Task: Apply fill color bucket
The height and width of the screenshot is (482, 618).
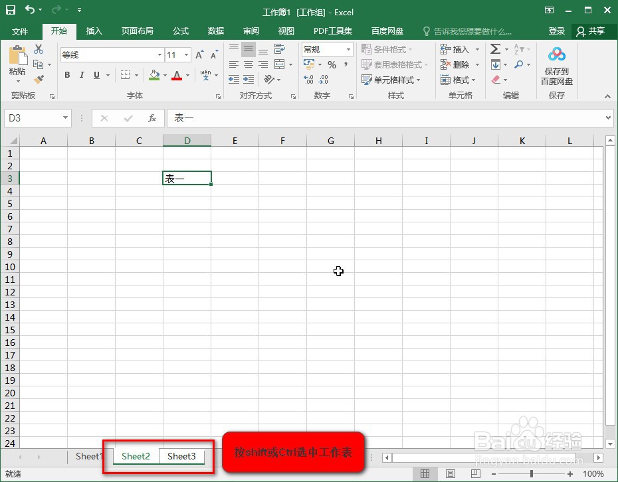Action: click(154, 75)
